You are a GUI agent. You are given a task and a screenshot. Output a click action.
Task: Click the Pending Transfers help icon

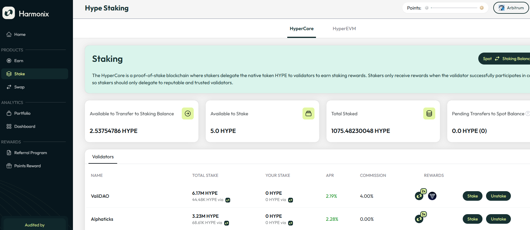coord(528,114)
